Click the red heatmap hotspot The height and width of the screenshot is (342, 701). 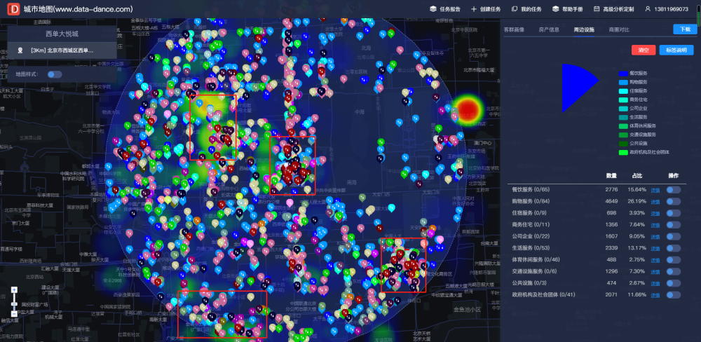[468, 109]
